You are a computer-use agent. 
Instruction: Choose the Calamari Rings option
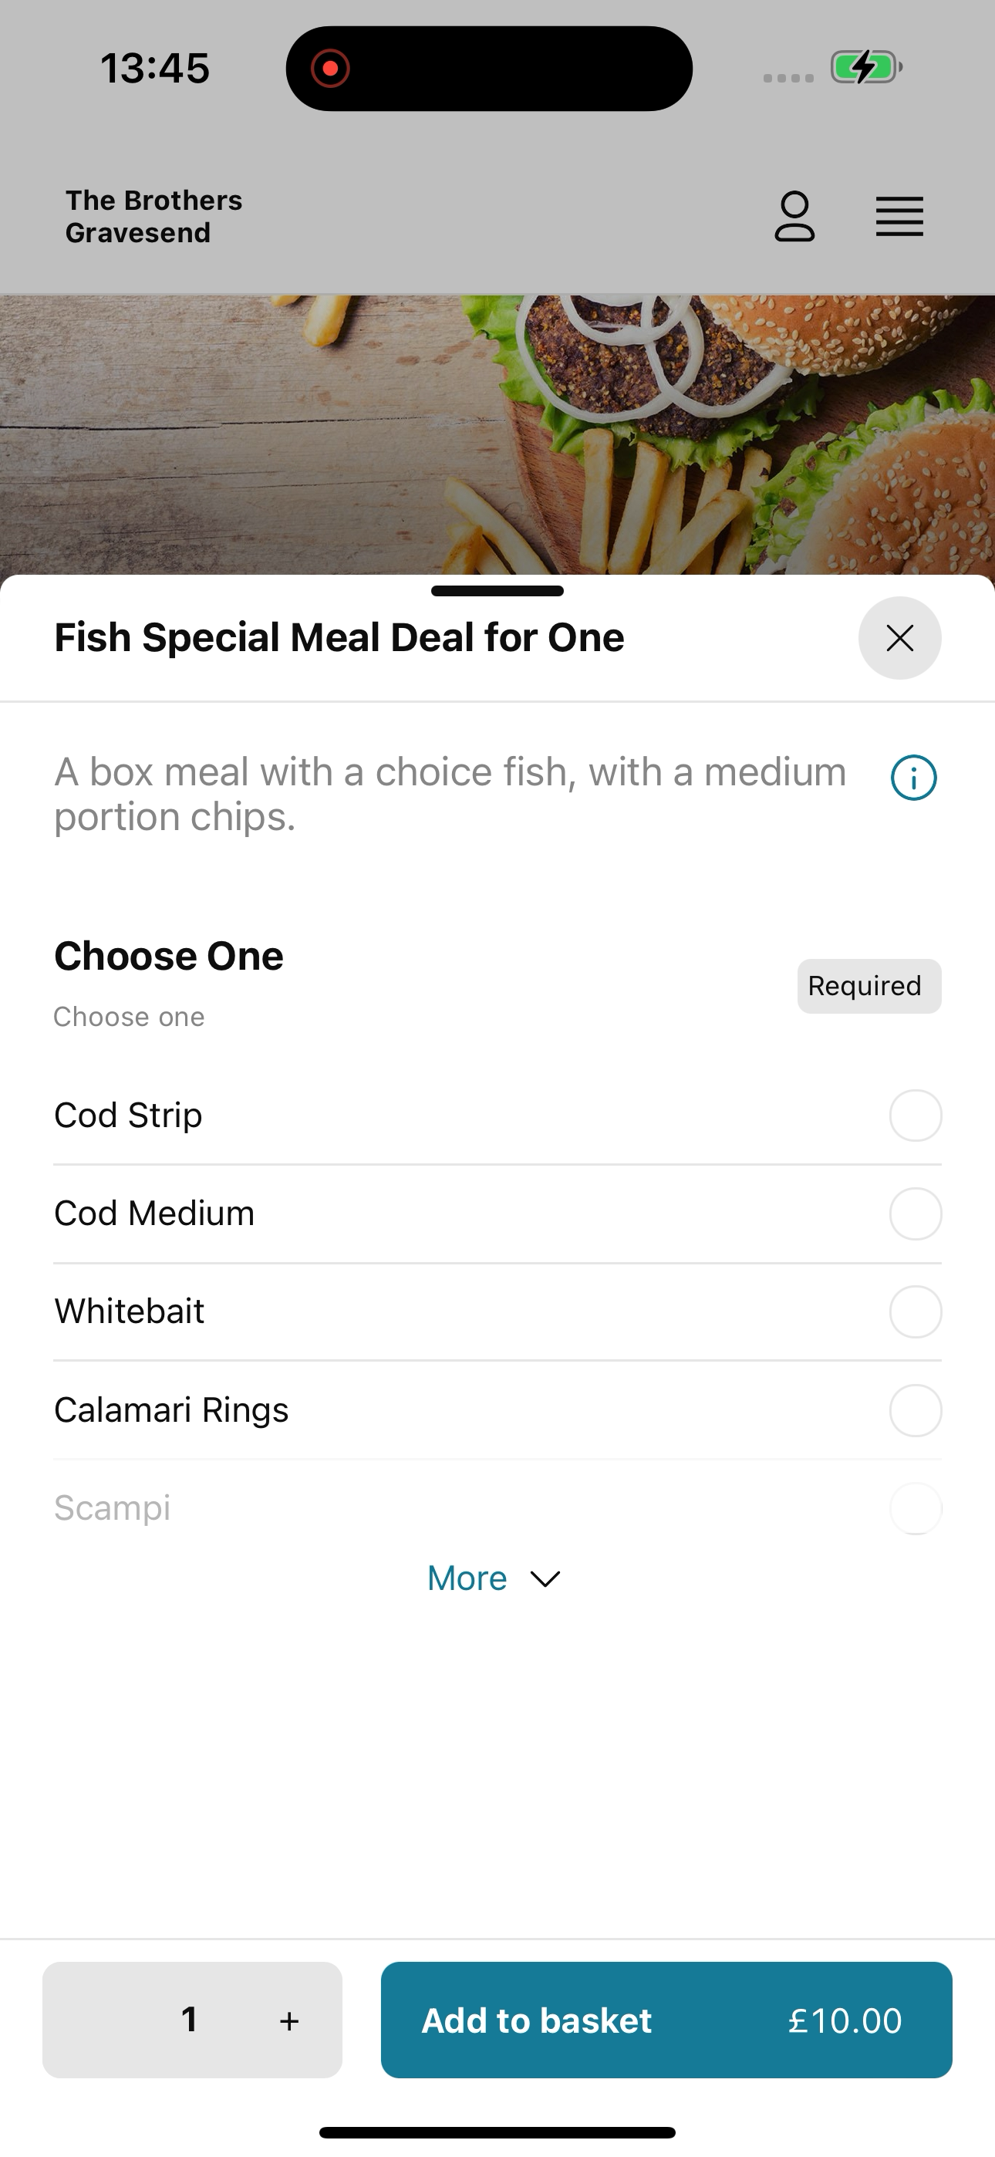[497, 1410]
